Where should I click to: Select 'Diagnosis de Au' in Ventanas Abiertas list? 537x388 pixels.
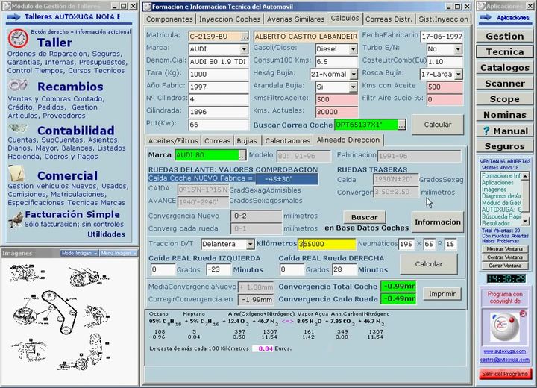tap(501, 196)
